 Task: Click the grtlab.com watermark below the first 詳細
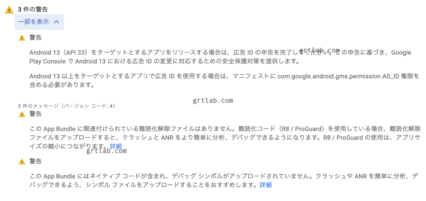[x=106, y=151]
